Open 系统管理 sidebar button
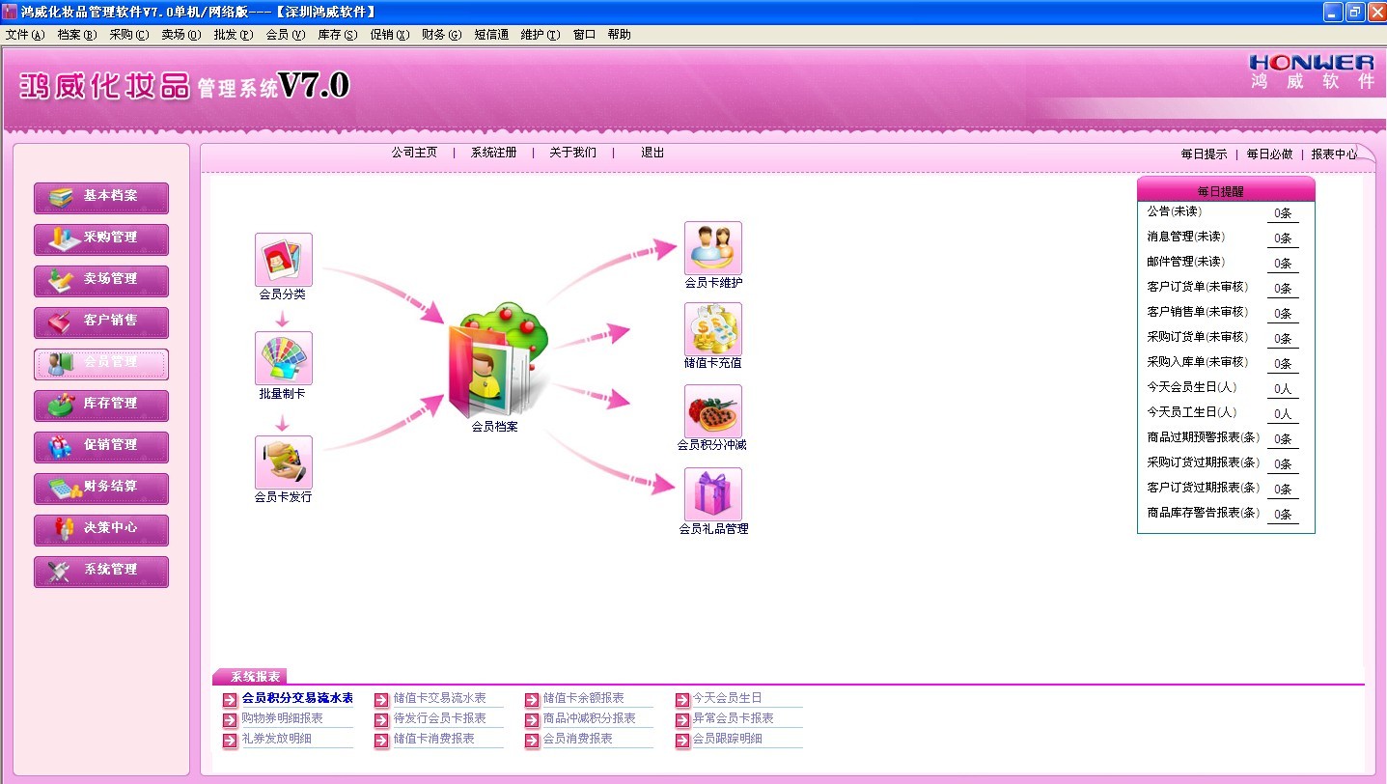This screenshot has height=784, width=1387. click(101, 570)
